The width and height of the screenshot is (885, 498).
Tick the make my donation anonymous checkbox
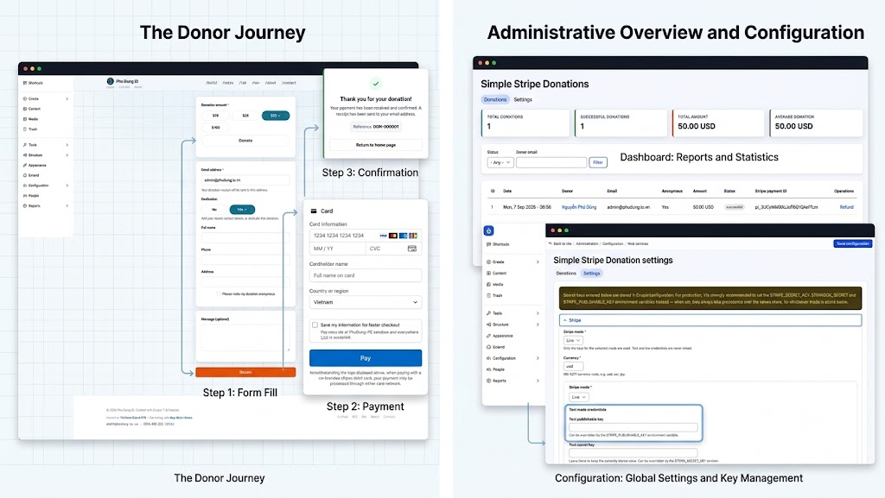pyautogui.click(x=219, y=294)
